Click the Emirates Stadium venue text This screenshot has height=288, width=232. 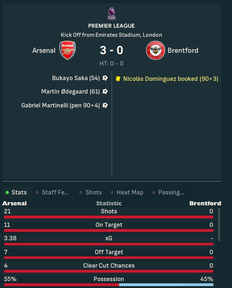click(118, 35)
